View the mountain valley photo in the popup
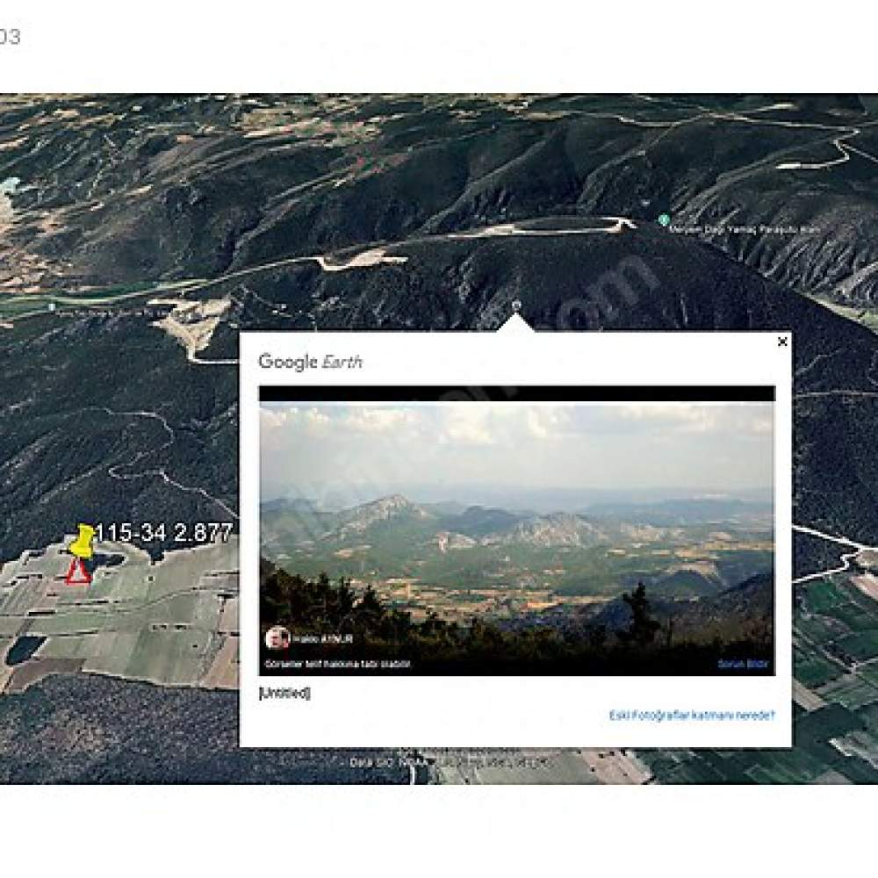 (517, 531)
